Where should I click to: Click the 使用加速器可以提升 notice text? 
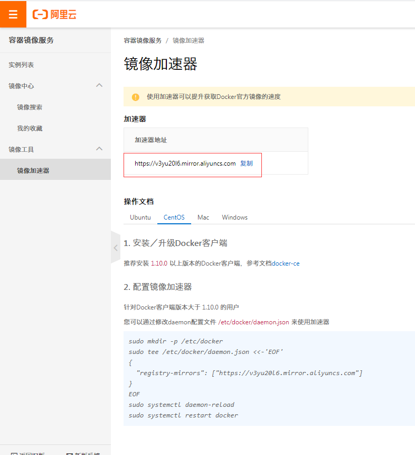(214, 97)
